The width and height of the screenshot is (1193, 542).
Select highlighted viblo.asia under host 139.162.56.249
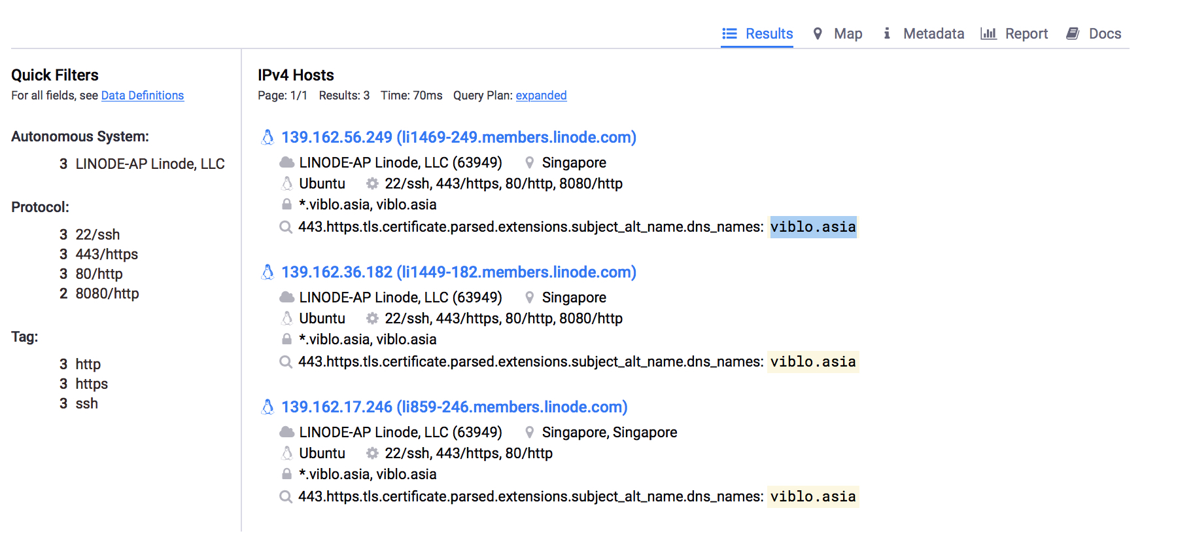(x=813, y=227)
